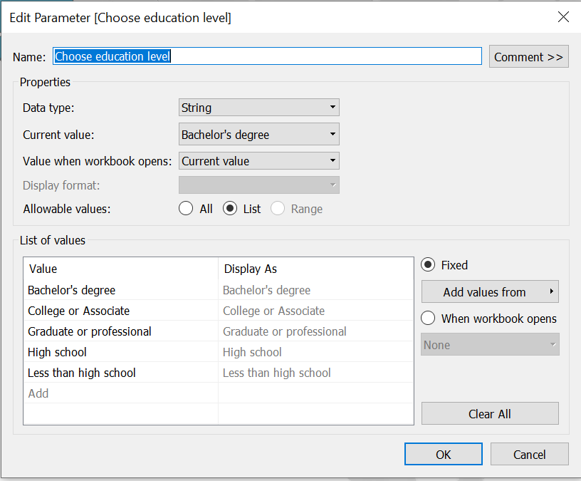Dismiss the dialog using Cancel
The width and height of the screenshot is (581, 481).
[x=529, y=454]
